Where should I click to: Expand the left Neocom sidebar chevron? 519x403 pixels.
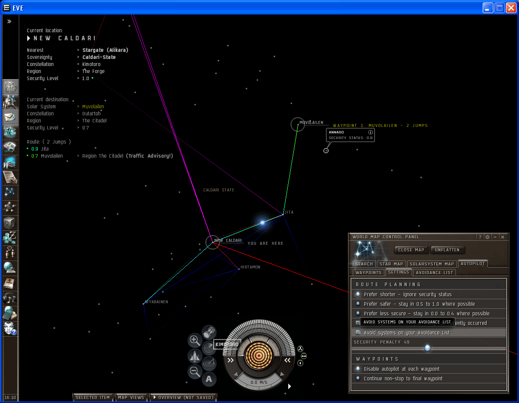pyautogui.click(x=9, y=21)
